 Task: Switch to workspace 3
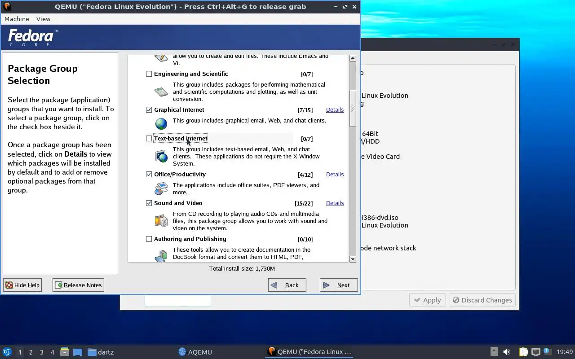(41, 352)
